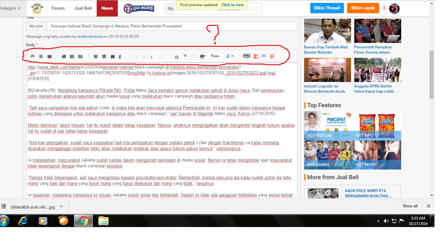Click the LIGA INGGRIS badge in the navbar
The height and width of the screenshot is (248, 440).
(x=139, y=8)
